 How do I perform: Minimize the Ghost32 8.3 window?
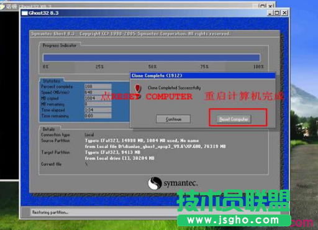[x=270, y=13]
